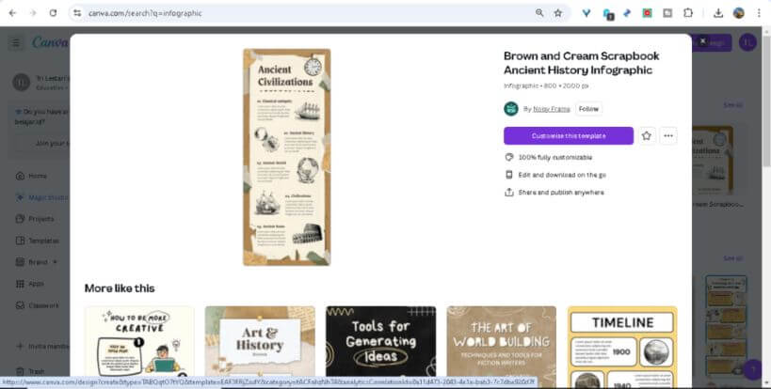This screenshot has width=771, height=389.
Task: Click the blue pin extension icon
Action: click(627, 13)
